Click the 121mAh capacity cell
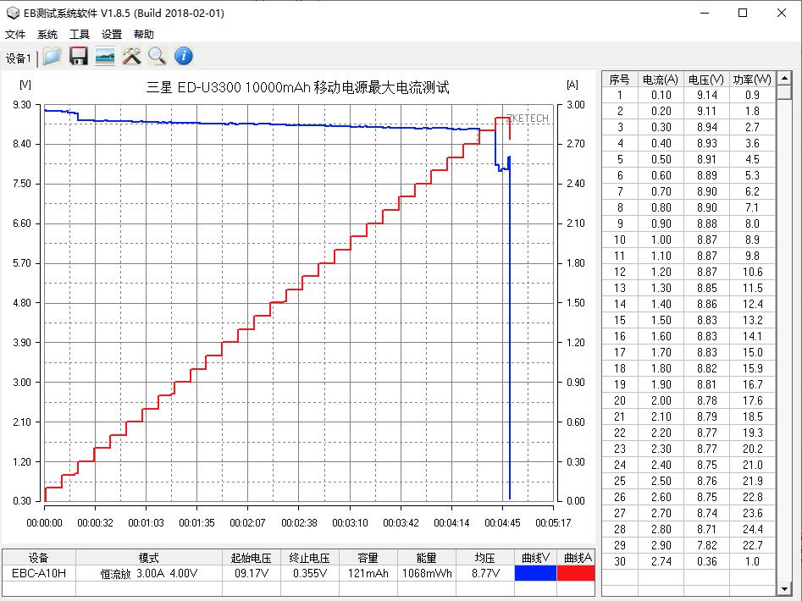 coord(368,573)
